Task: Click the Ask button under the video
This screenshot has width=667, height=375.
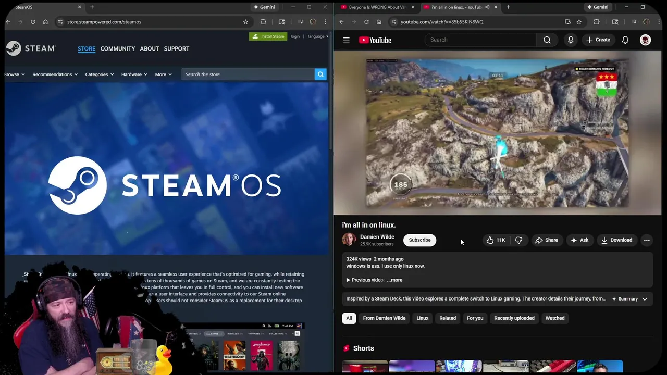Action: [579, 240]
